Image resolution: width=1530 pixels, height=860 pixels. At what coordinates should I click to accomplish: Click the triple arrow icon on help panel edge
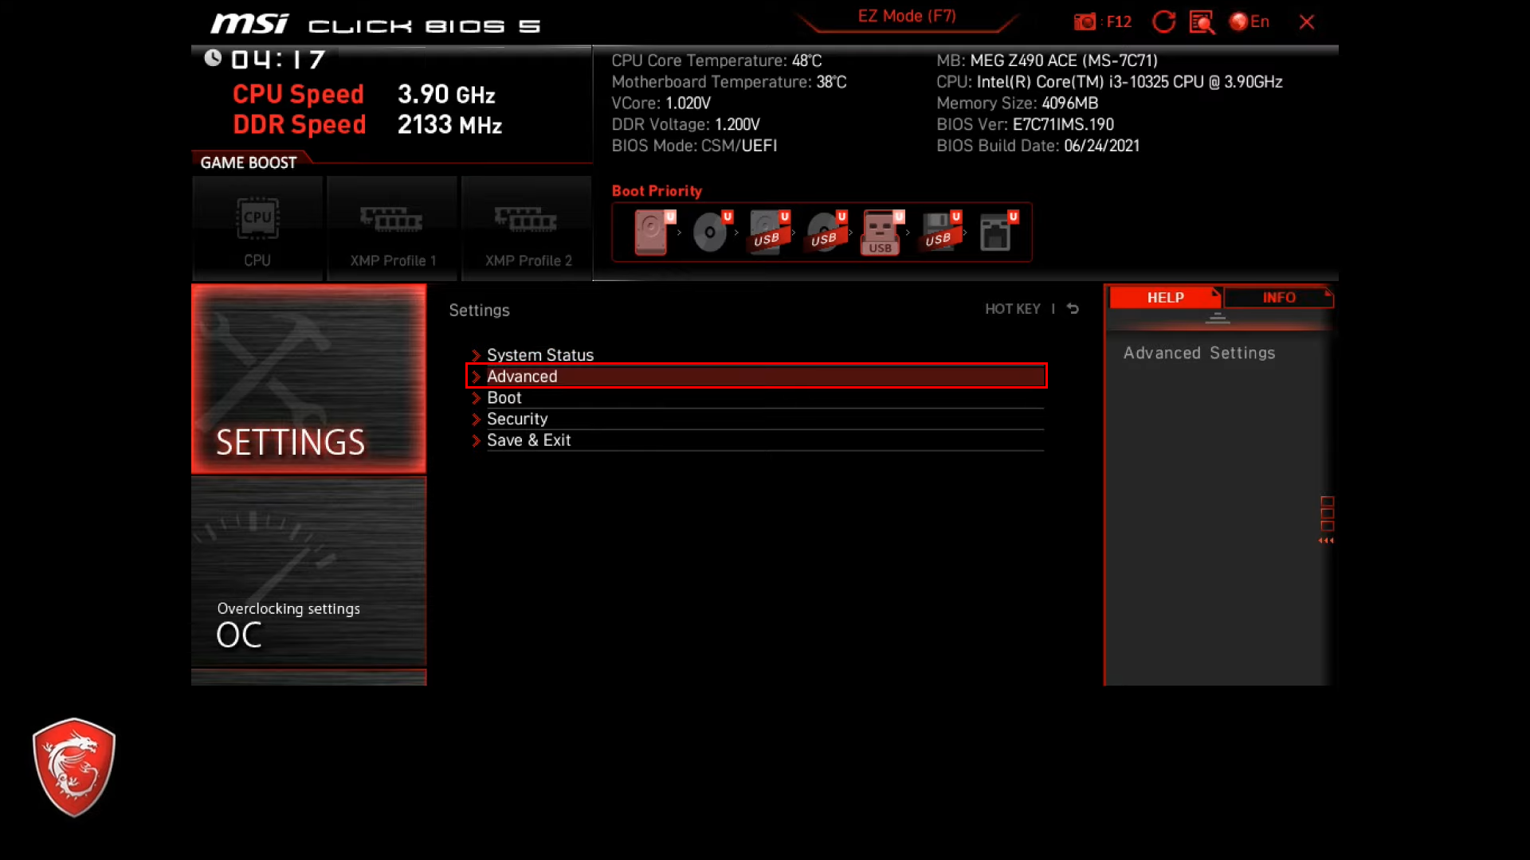tap(1326, 541)
